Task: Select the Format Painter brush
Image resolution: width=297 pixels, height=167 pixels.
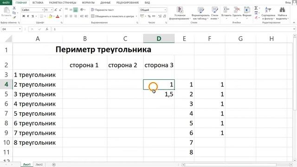Action: pos(14,18)
